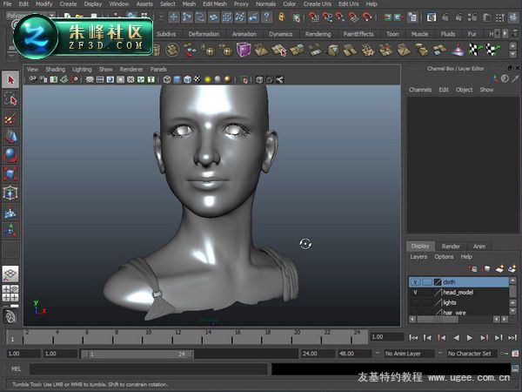This screenshot has width=522, height=392.
Task: Play the animation forwards
Action: (470, 338)
